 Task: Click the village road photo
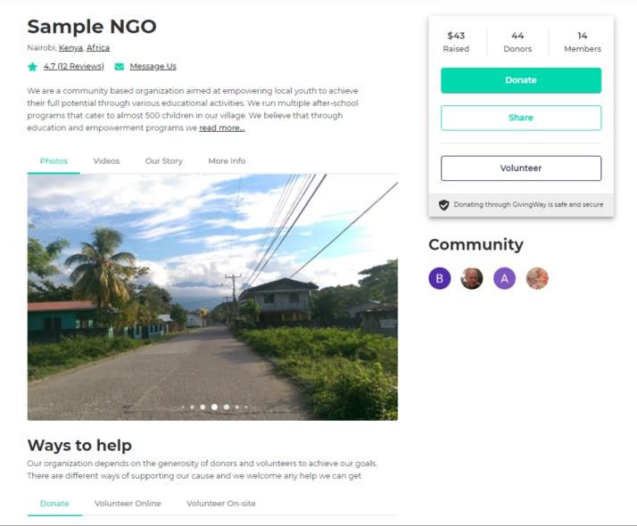(212, 297)
